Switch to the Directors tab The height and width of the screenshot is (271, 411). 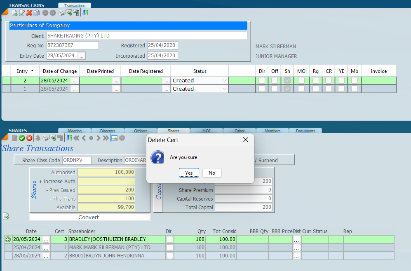tap(107, 131)
